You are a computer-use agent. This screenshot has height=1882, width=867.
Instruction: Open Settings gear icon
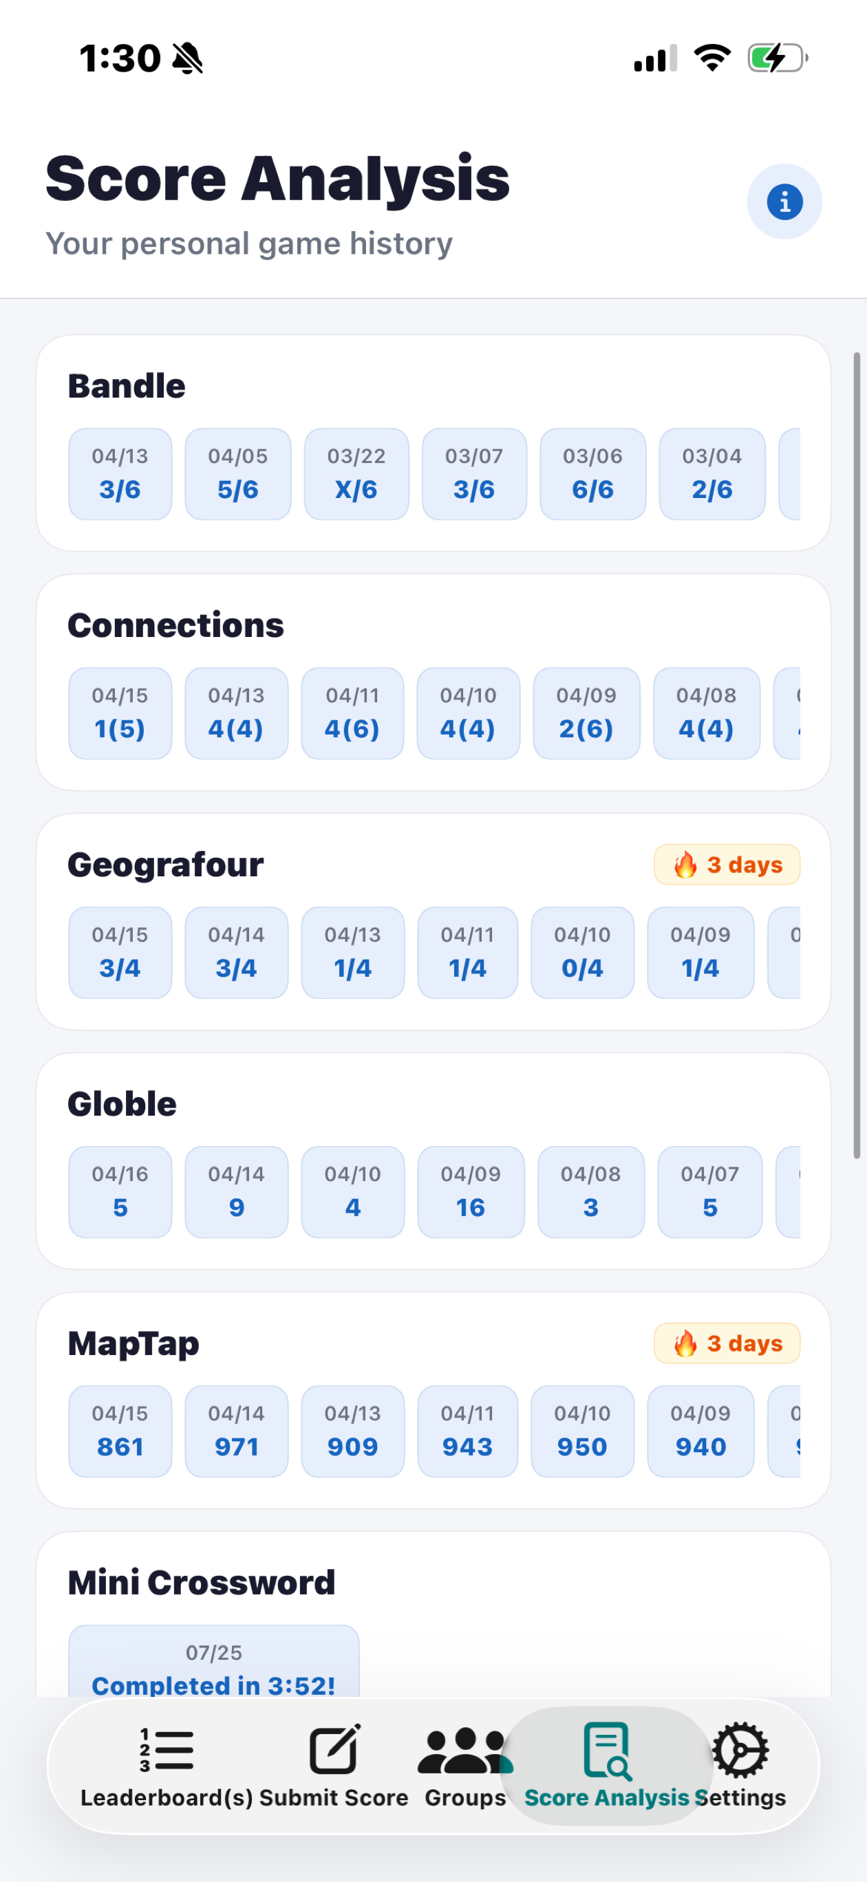coord(740,1751)
